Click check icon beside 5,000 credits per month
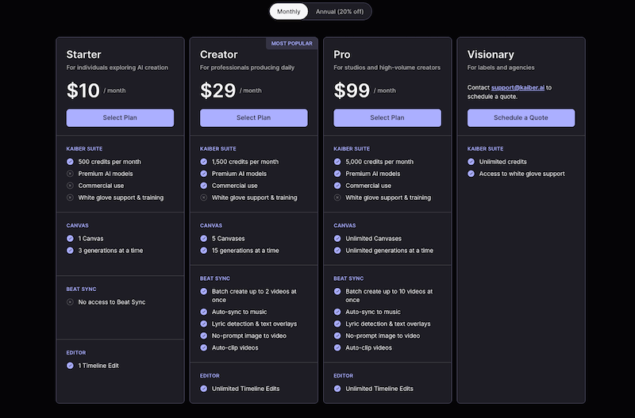Image resolution: width=635 pixels, height=418 pixels. 337,162
